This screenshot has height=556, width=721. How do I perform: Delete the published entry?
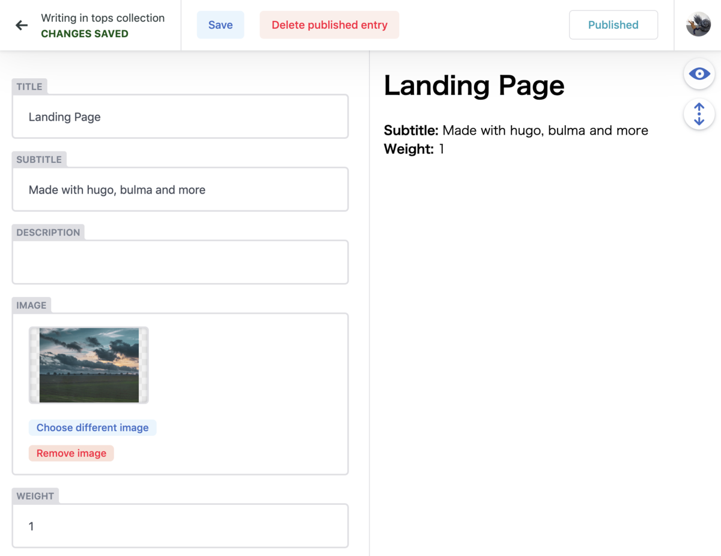pyautogui.click(x=329, y=25)
